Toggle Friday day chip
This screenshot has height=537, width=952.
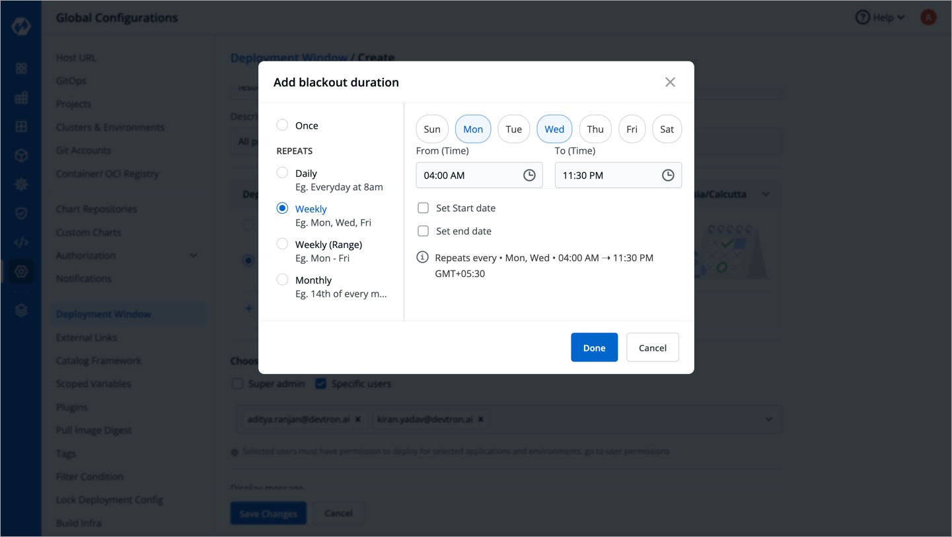pyautogui.click(x=632, y=129)
